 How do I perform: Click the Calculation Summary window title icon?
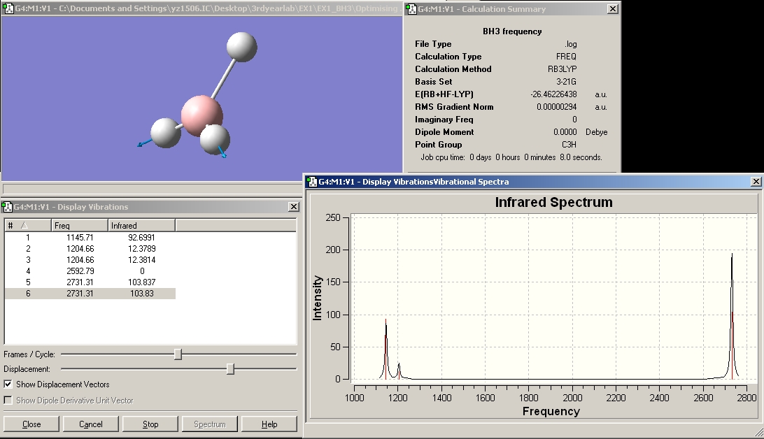tap(411, 9)
